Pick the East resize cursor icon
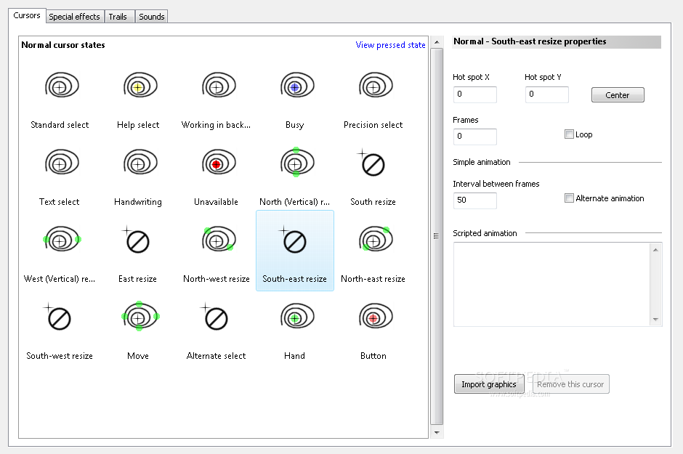This screenshot has width=683, height=454. click(135, 240)
